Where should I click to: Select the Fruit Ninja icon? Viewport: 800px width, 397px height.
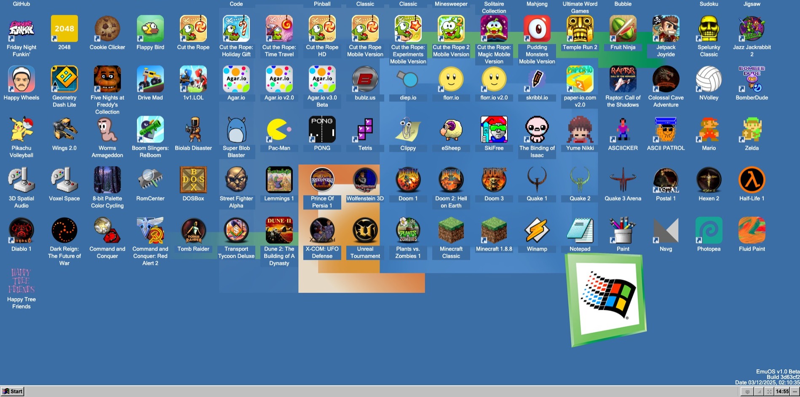point(623,29)
